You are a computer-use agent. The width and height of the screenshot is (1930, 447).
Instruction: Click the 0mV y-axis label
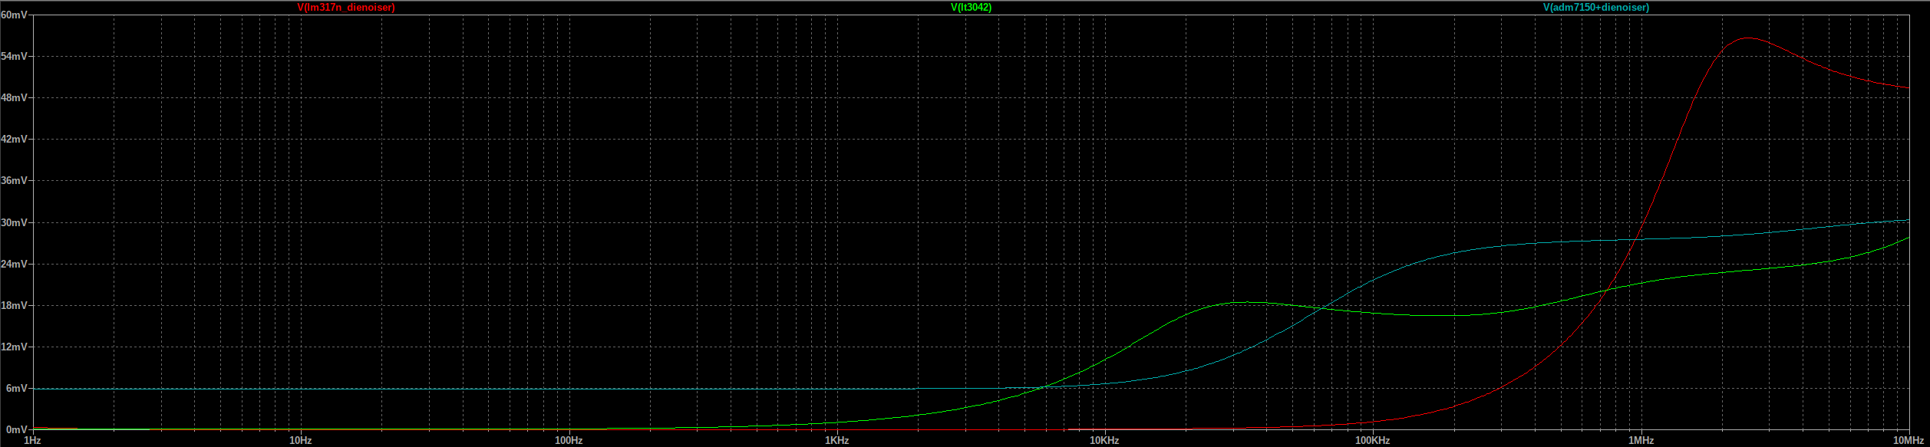[17, 429]
